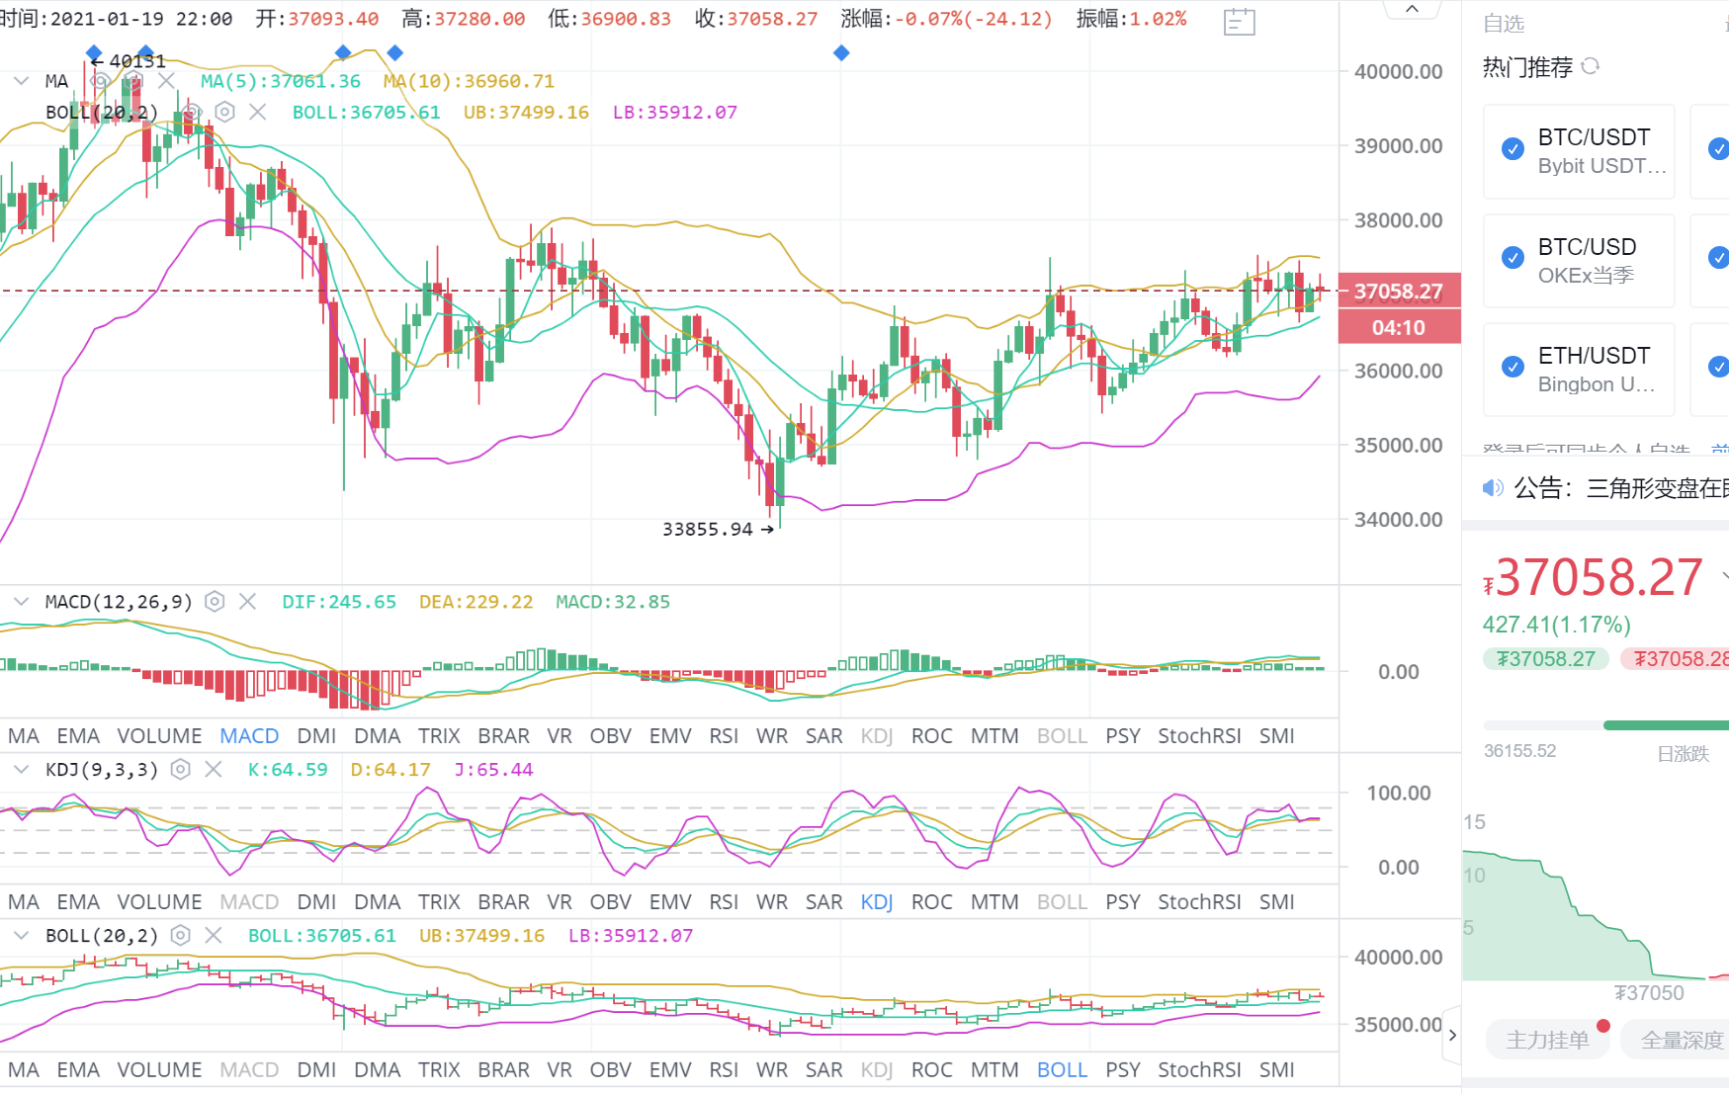Remove main chart BOLL overlay via X
This screenshot has width=1729, height=1094.
(257, 112)
